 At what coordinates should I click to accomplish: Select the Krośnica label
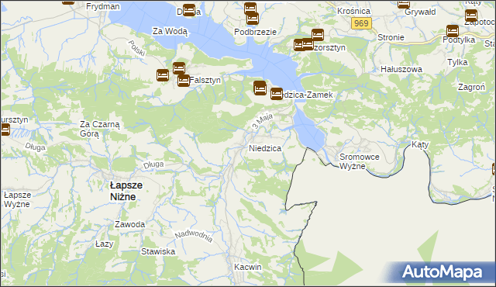[353, 11]
